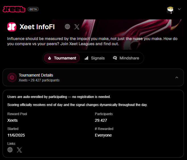The image size is (187, 160).
Task: Click the 'Influence should be measured' description
Action: pyautogui.click(x=92, y=41)
